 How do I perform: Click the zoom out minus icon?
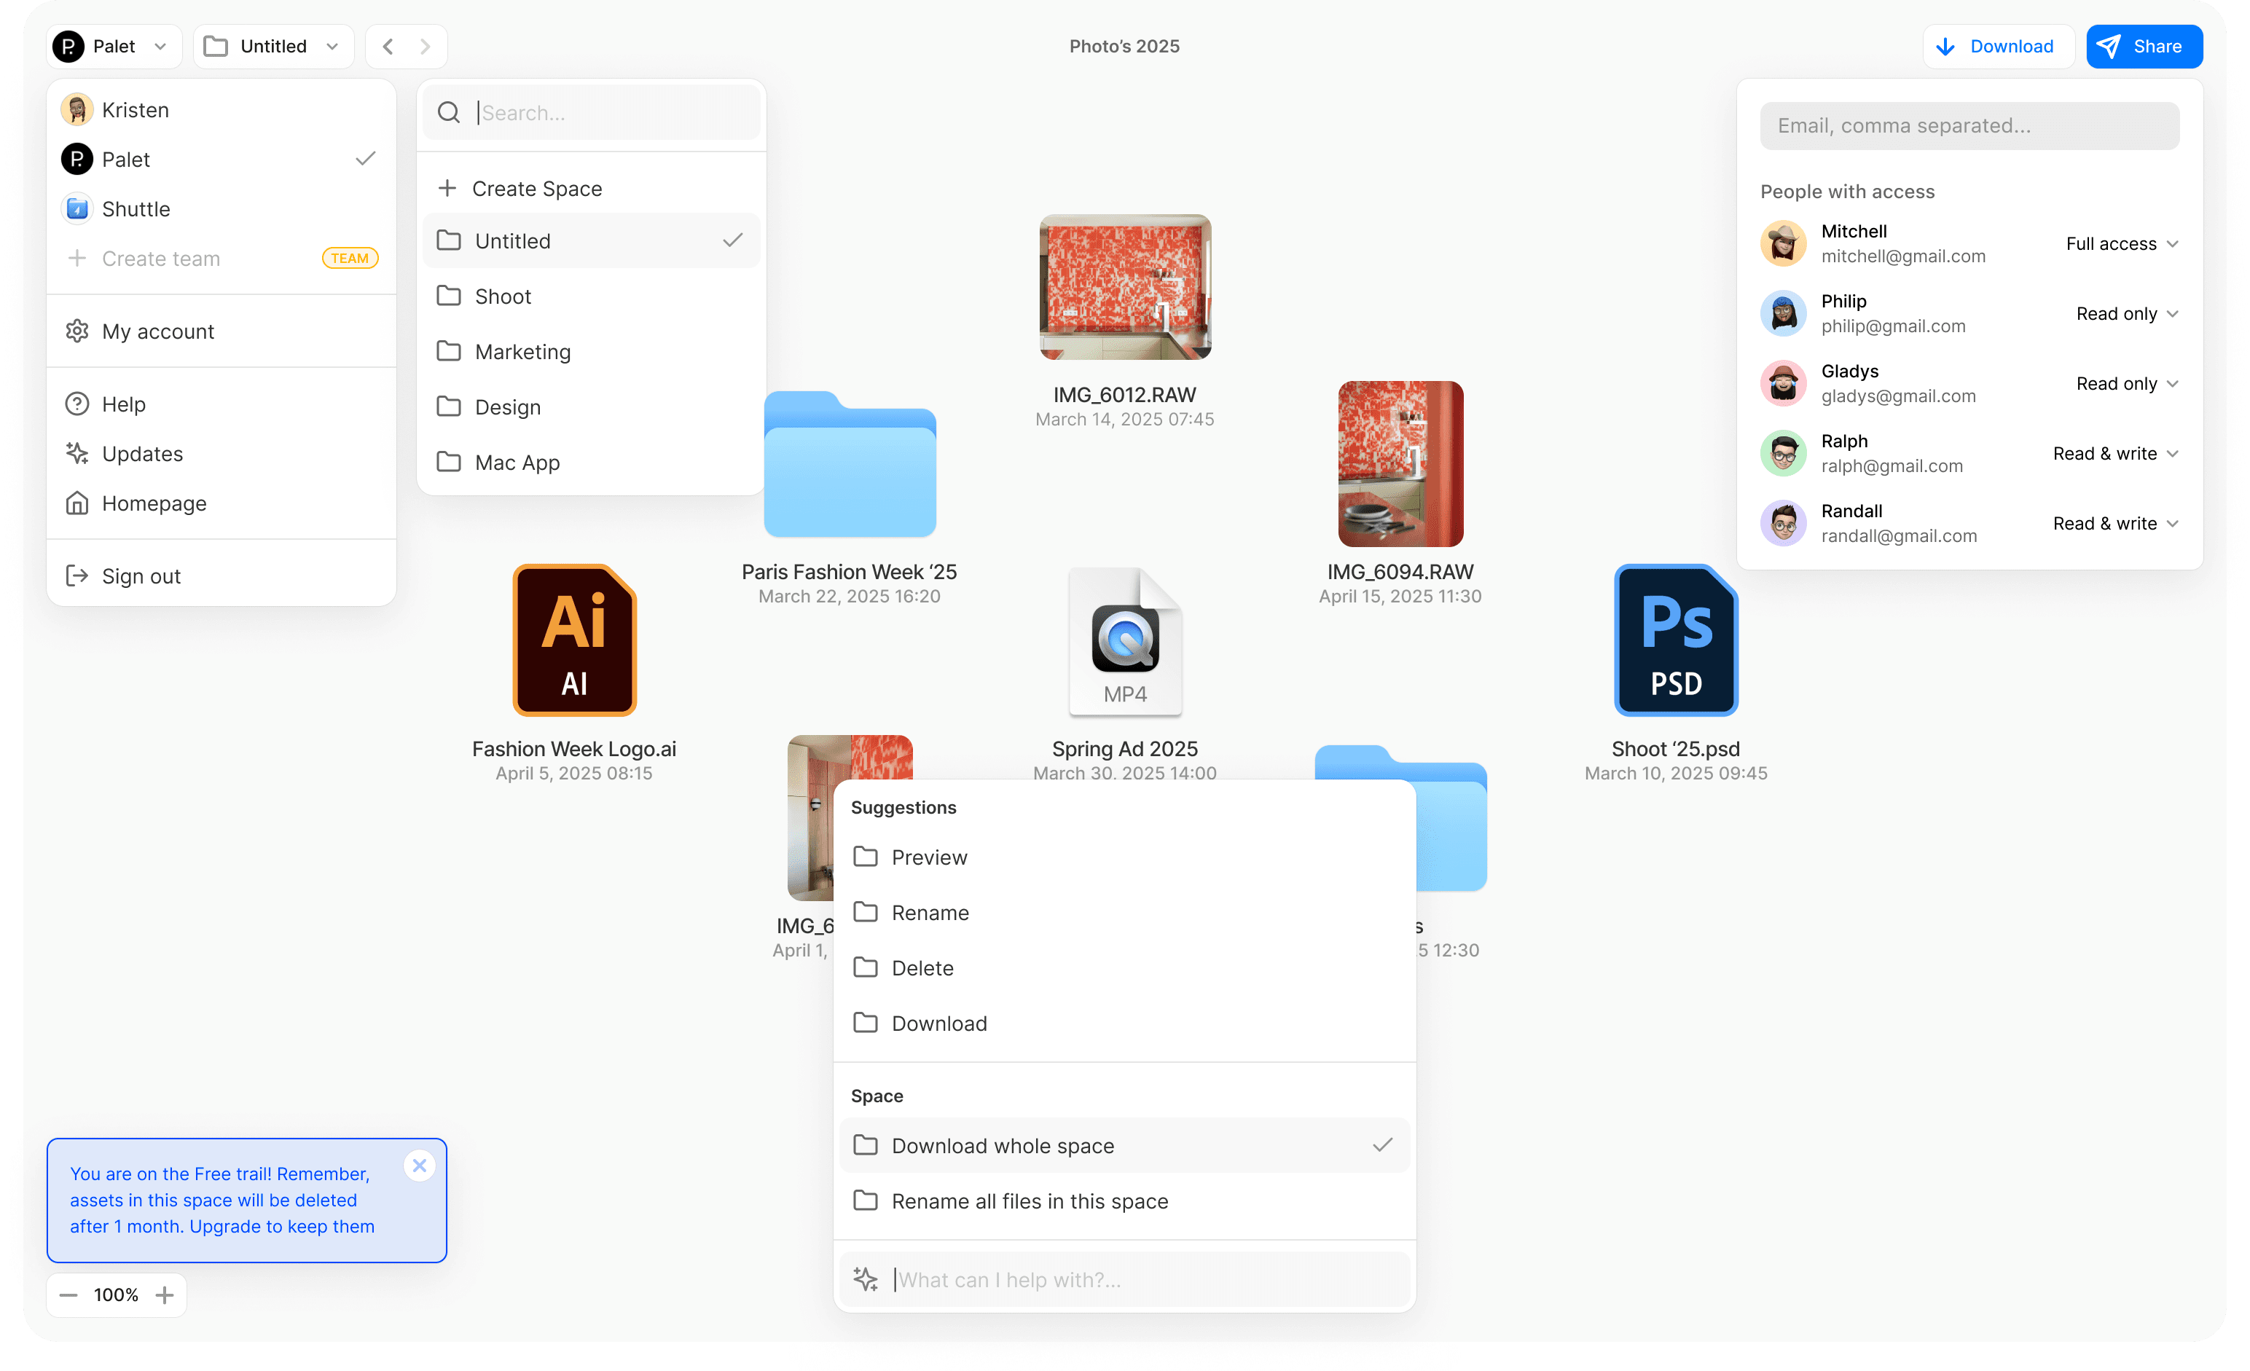tap(68, 1295)
